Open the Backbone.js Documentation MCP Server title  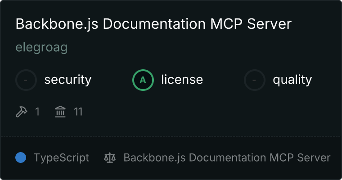153,24
